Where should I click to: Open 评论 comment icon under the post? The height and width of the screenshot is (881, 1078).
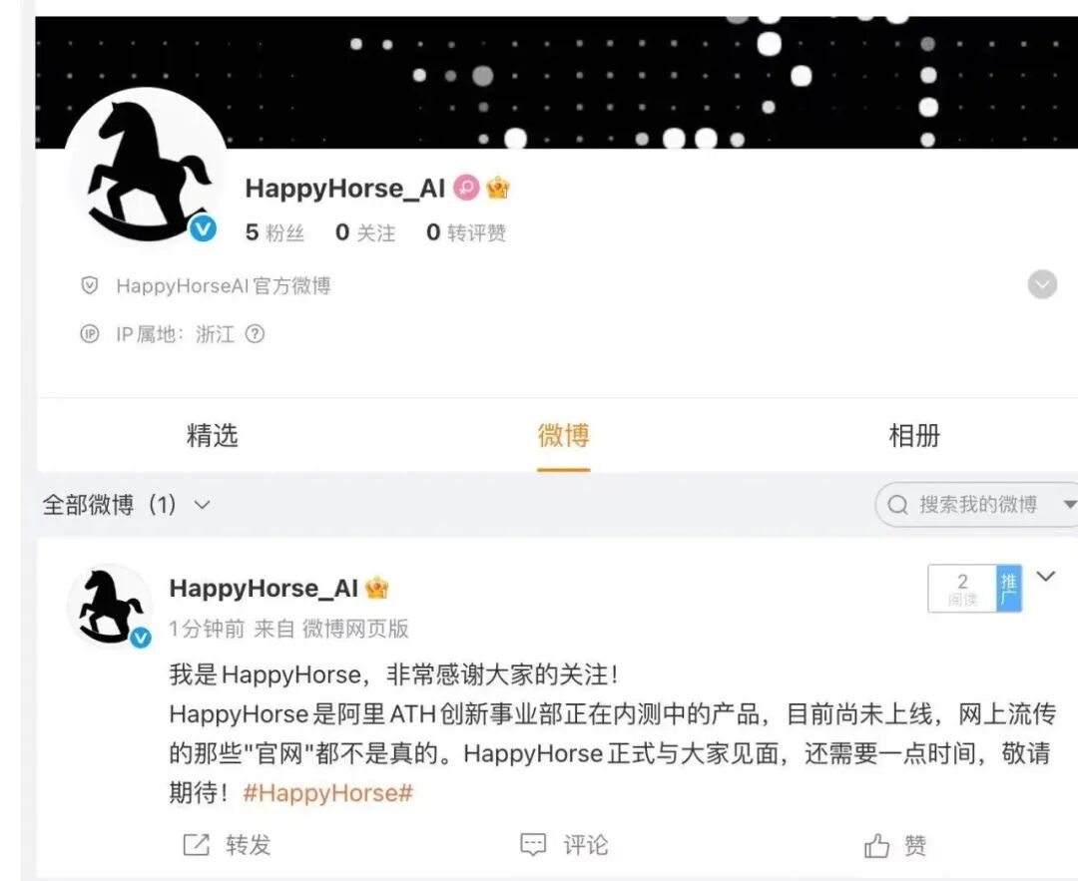click(533, 844)
